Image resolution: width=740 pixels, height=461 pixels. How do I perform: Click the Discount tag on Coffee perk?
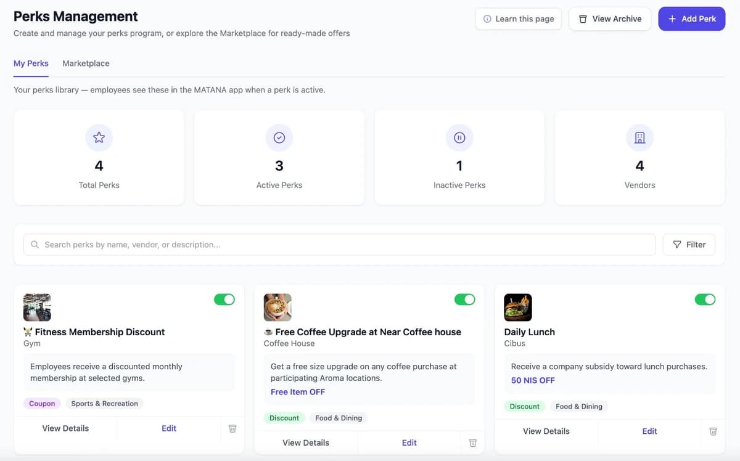[x=284, y=418]
